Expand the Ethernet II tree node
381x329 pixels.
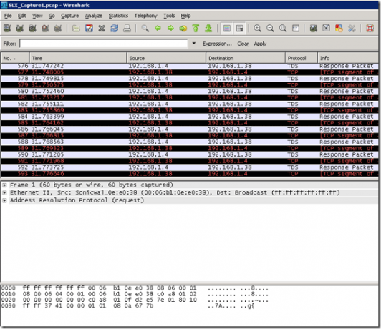pos(4,193)
